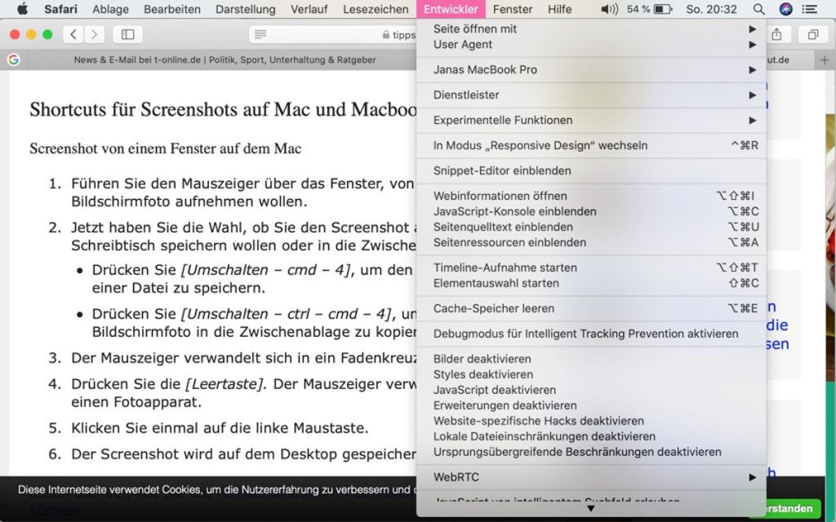
Task: Open the Darstellung menu
Action: click(245, 9)
